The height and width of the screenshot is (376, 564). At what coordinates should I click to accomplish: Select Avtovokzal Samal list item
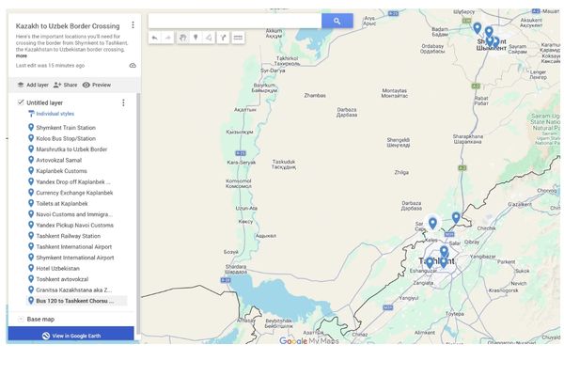(58, 160)
